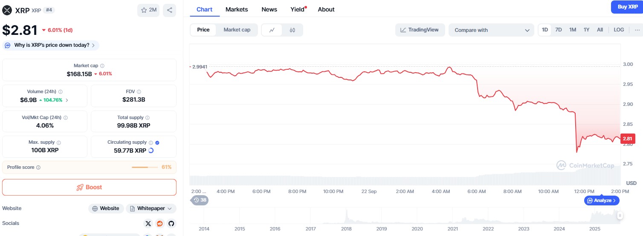Open the News tab
This screenshot has width=643, height=236.
[269, 9]
